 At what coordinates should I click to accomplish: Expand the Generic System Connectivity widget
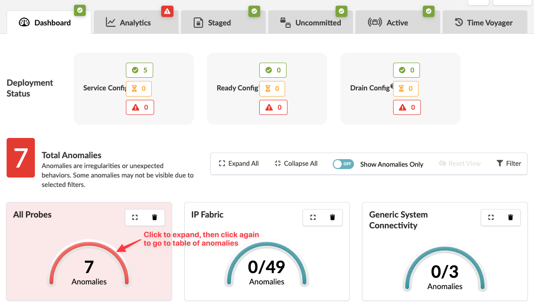pyautogui.click(x=491, y=217)
